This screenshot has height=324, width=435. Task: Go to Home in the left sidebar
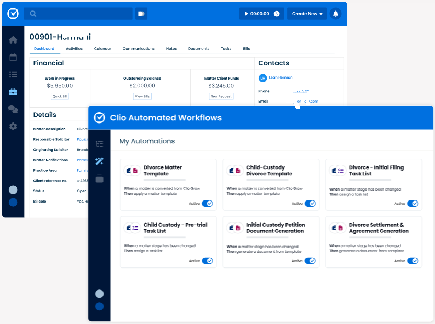tap(13, 40)
